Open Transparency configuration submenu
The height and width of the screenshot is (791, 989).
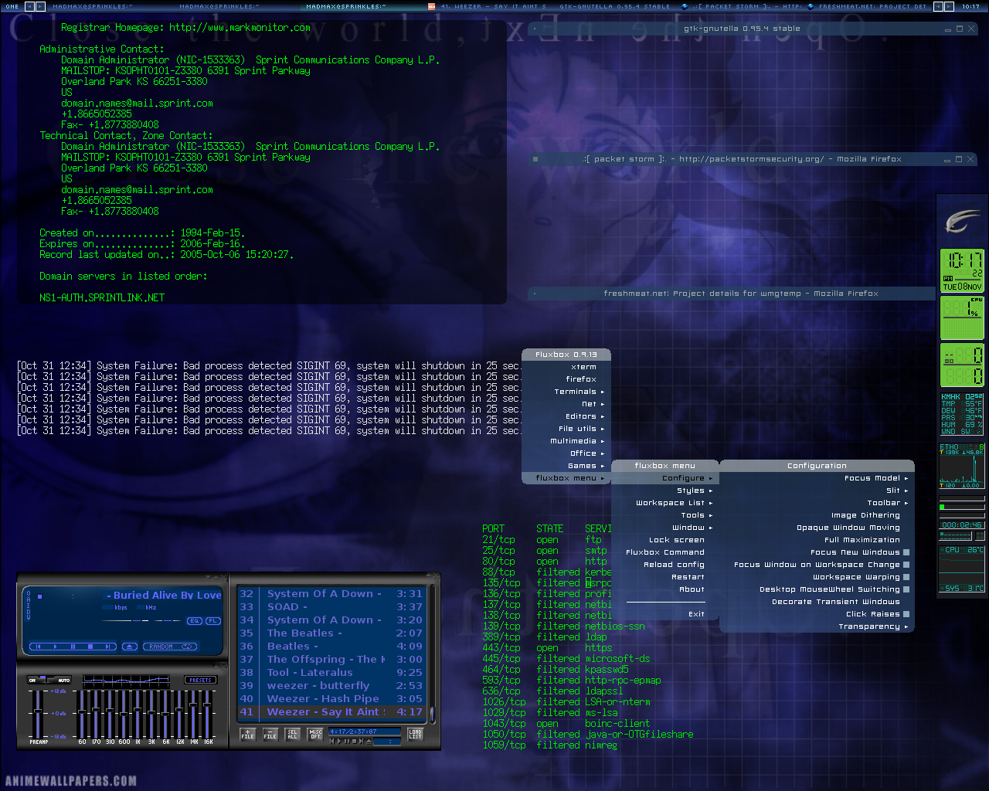pos(817,626)
